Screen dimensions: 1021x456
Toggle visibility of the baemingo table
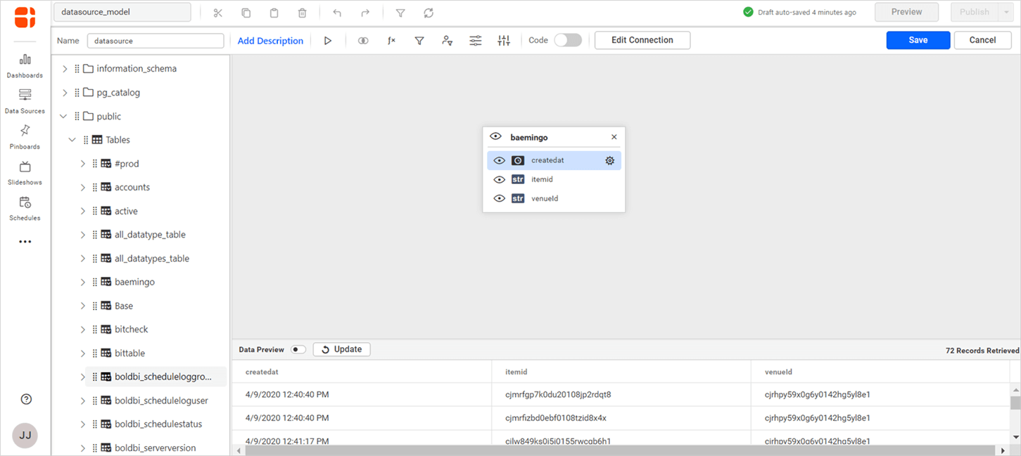[496, 137]
